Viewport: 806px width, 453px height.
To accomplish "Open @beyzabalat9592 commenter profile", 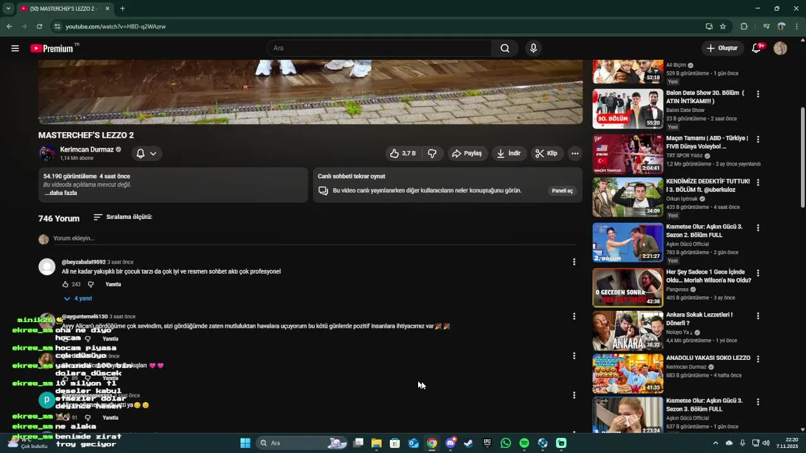I will tap(83, 262).
